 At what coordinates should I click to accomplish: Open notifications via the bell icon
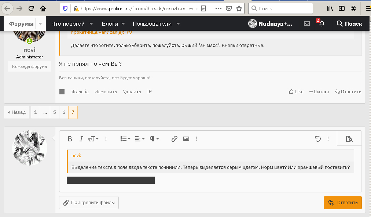(x=322, y=23)
